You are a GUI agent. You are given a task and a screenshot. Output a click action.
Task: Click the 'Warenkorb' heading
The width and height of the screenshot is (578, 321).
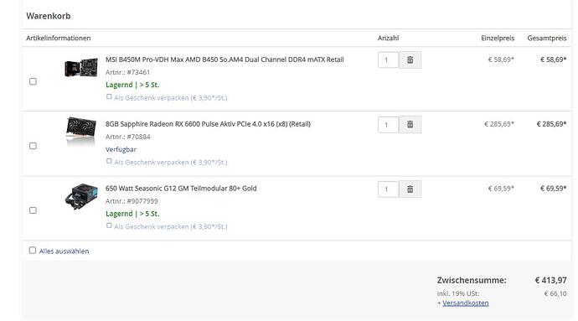(49, 16)
